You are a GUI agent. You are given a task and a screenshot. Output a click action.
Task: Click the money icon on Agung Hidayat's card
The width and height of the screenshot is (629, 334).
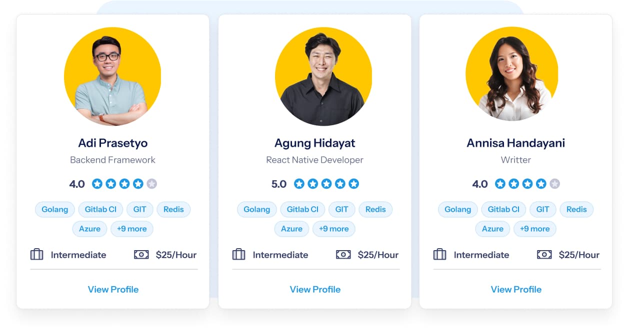click(x=343, y=255)
